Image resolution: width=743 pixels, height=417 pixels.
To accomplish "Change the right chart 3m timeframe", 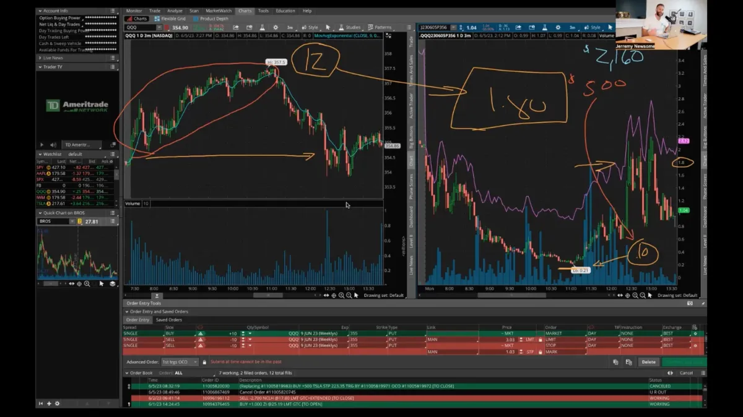I will point(572,27).
